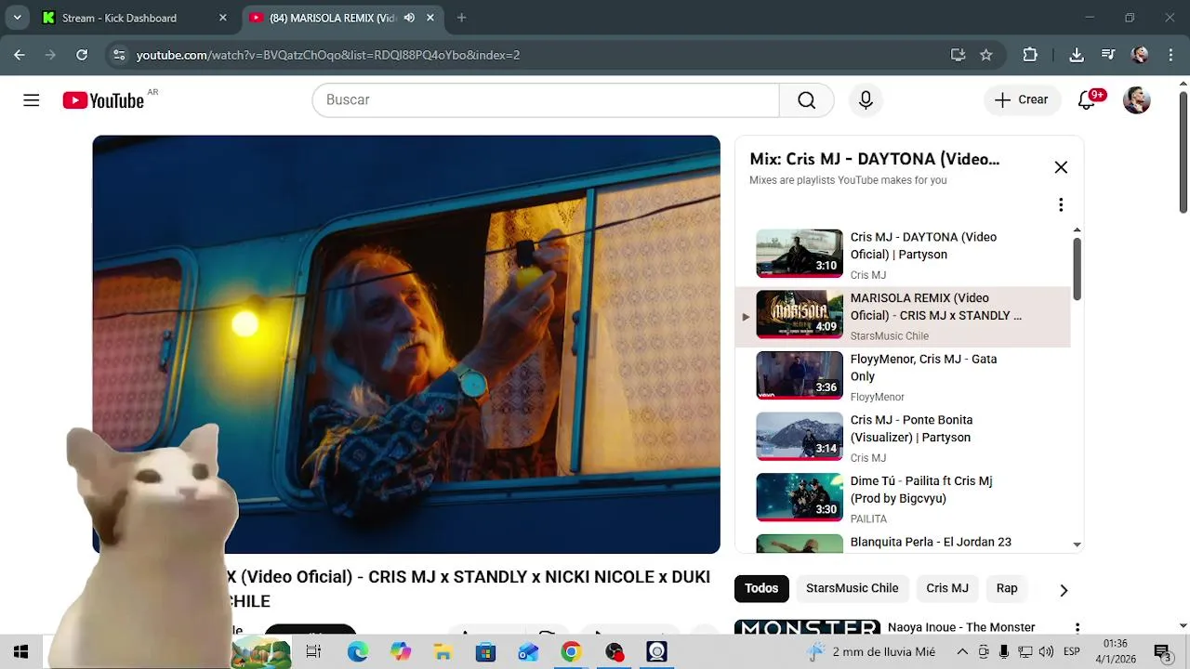Switch the ESP input language

1072,651
